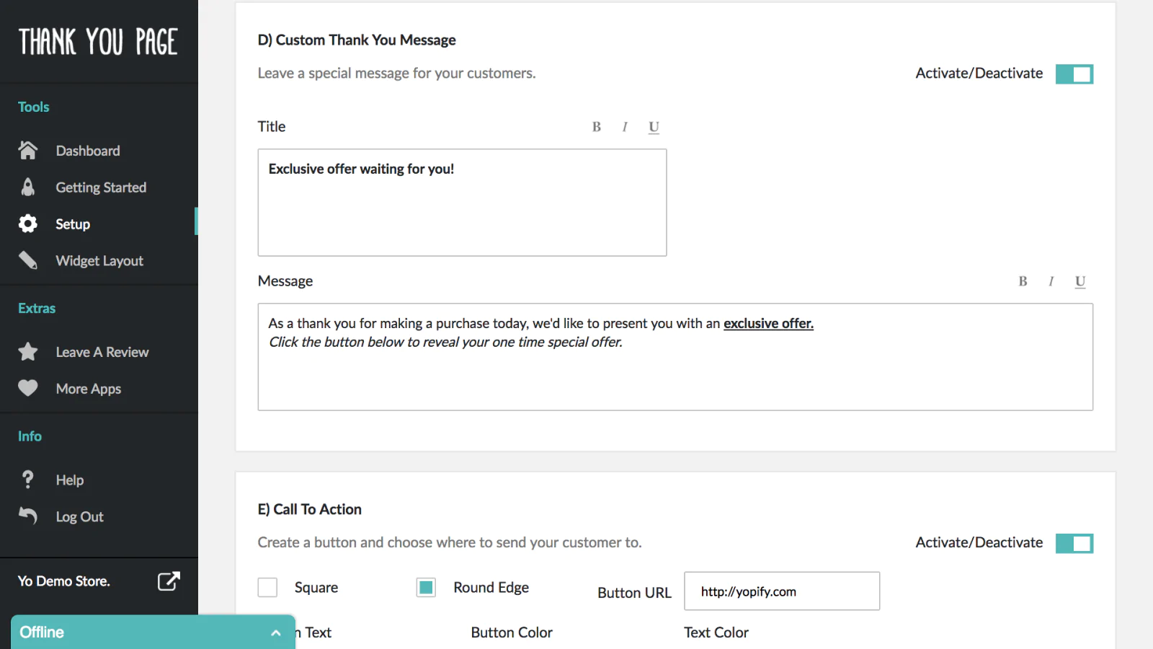Apply italic to the Title field
The image size is (1153, 649).
[625, 127]
